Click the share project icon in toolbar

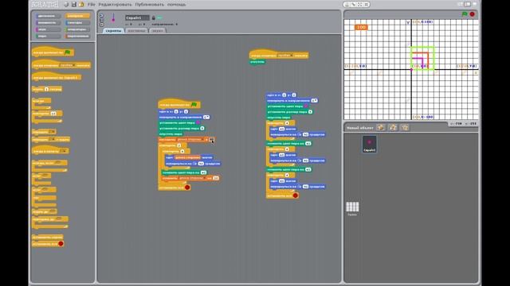81,5
